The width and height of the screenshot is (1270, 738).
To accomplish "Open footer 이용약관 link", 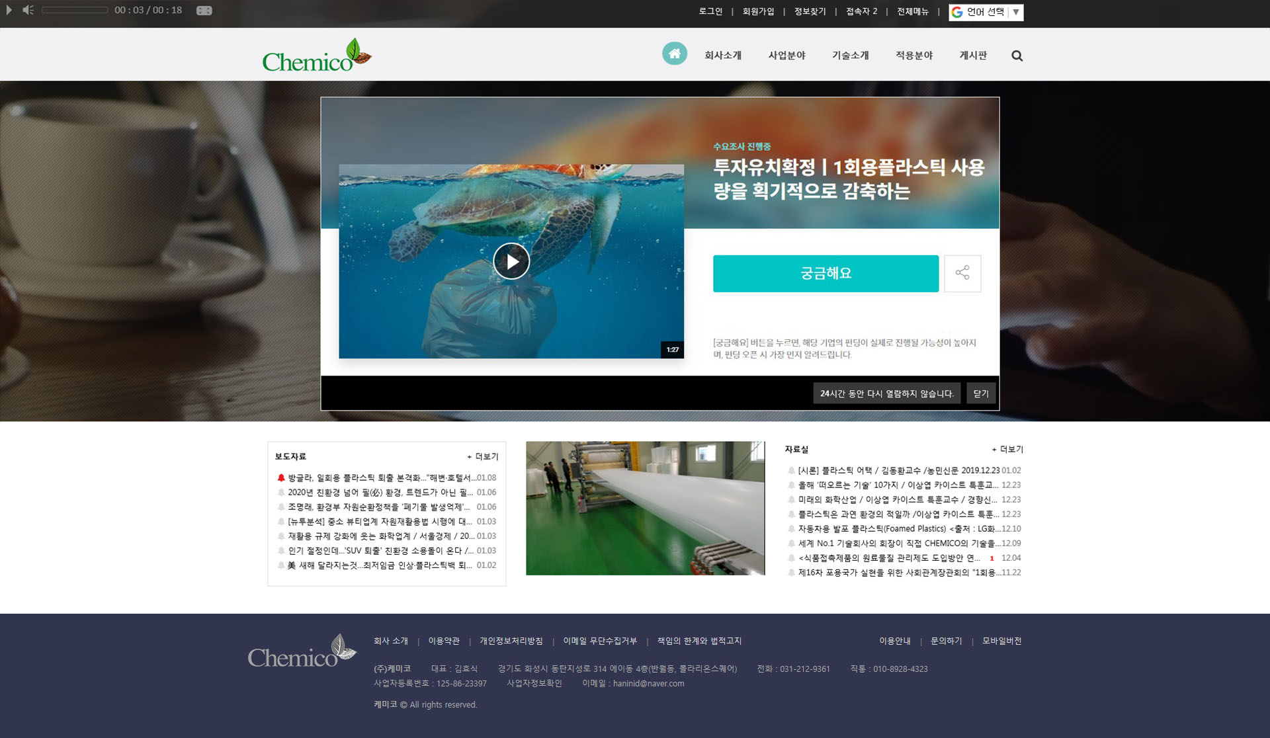I will (444, 641).
